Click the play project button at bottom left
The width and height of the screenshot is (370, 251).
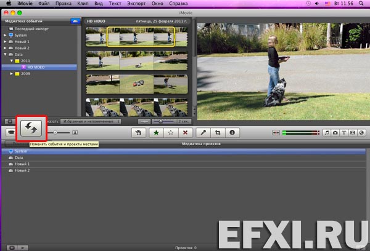click(x=23, y=248)
